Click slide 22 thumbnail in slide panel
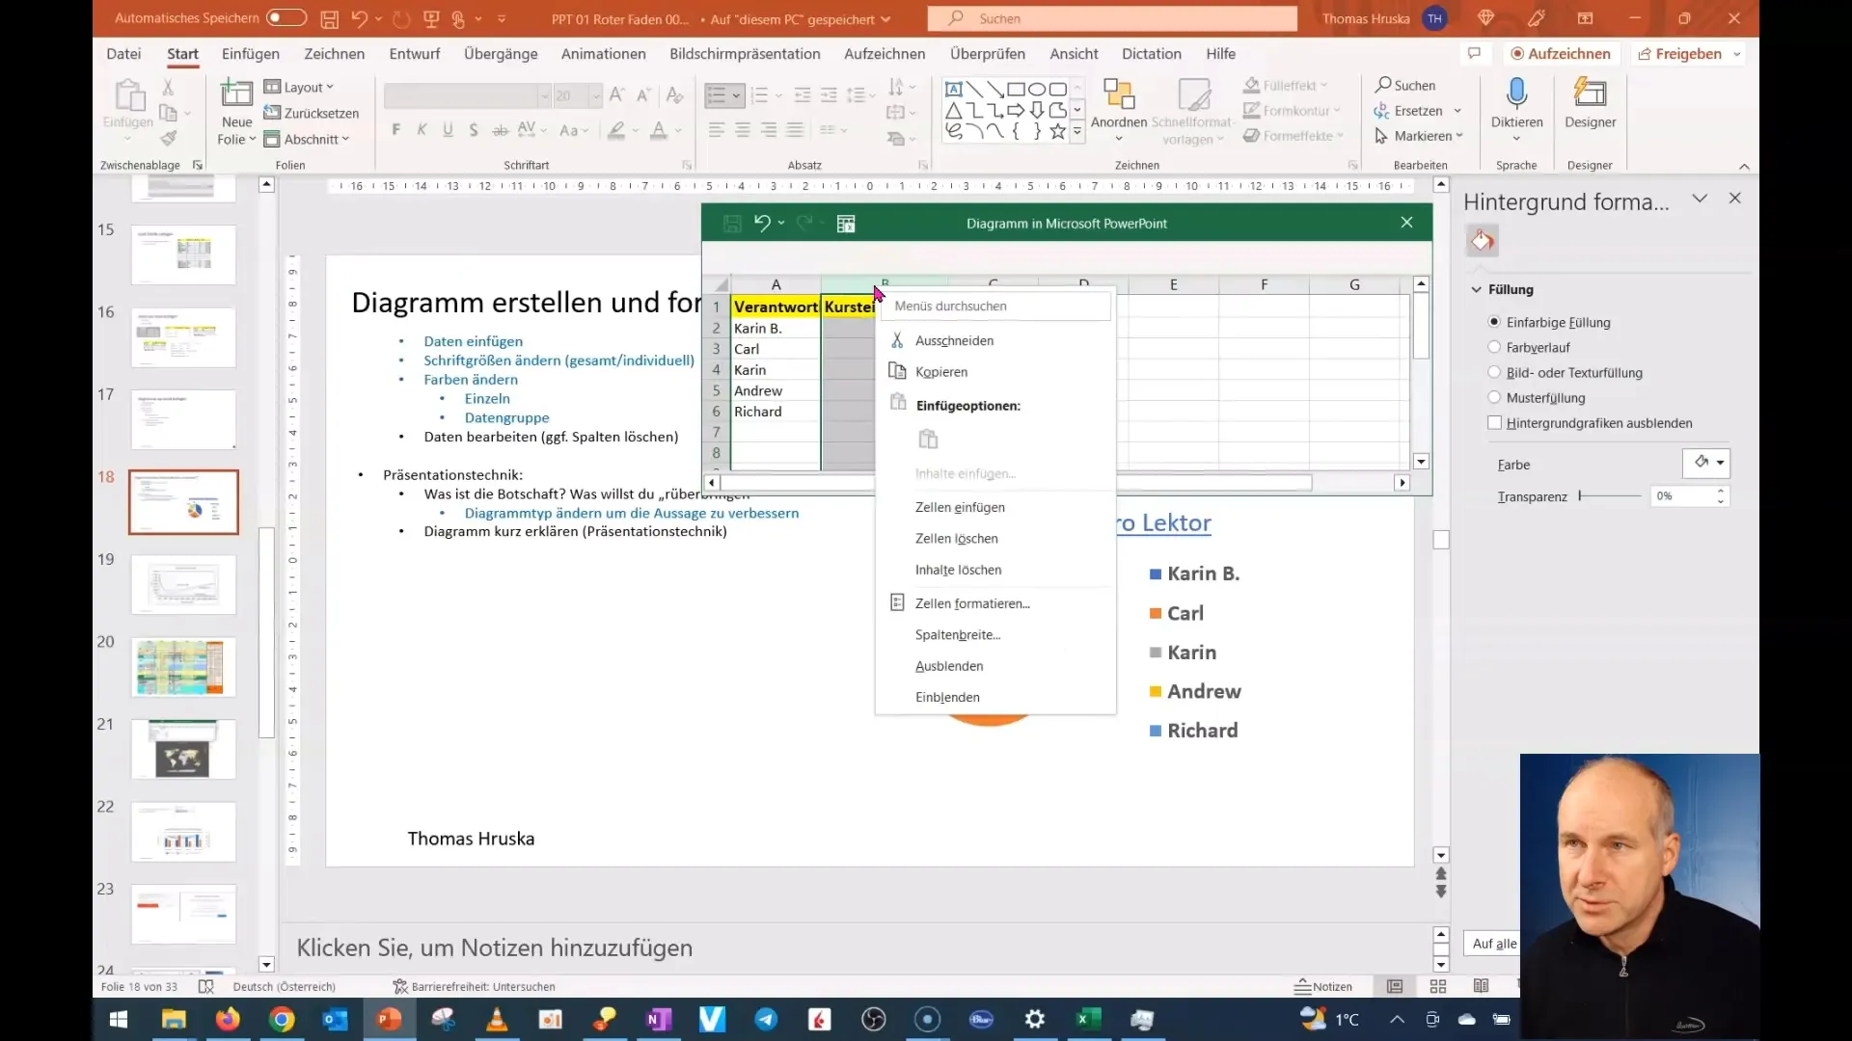The height and width of the screenshot is (1041, 1852). [x=182, y=833]
